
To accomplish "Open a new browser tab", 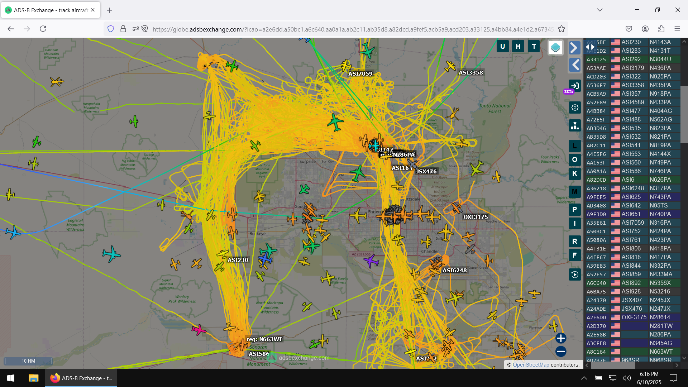I will pyautogui.click(x=110, y=10).
